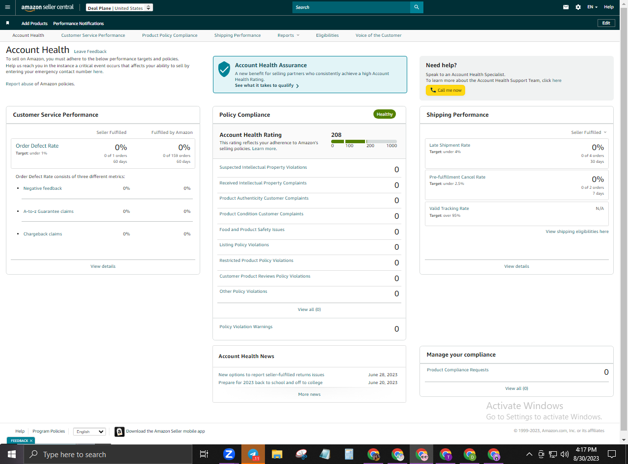Viewport: 628px width, 464px height.
Task: Expand the Reports menu
Action: coord(288,35)
